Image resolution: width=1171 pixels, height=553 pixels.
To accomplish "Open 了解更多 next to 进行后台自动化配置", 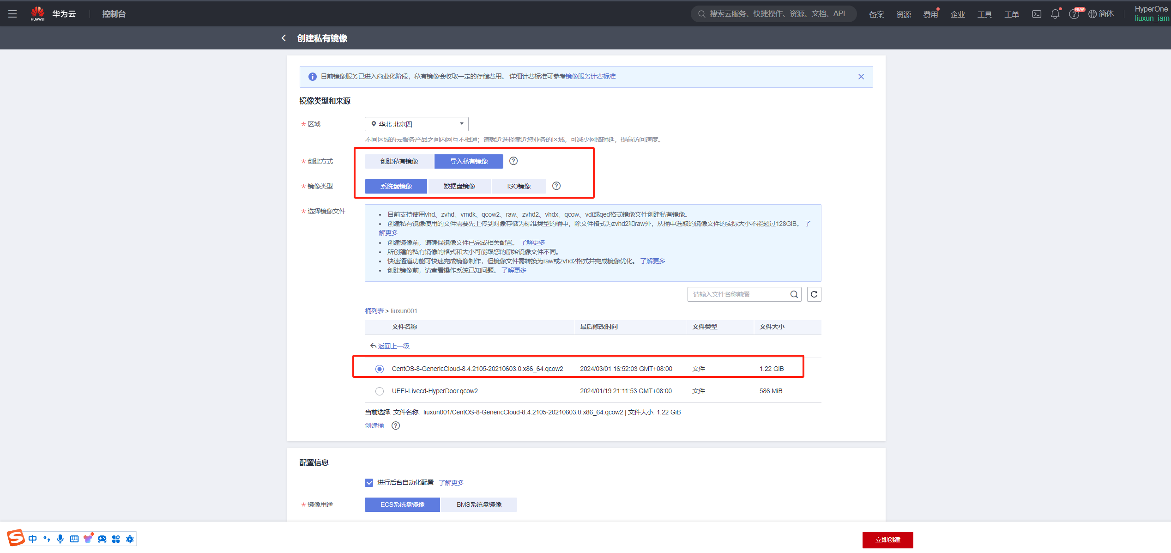I will coord(451,483).
